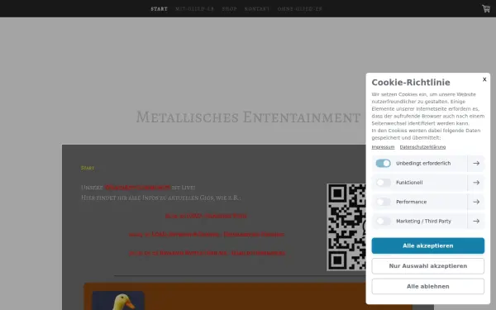
Task: Click the QR code image
Action: tap(346, 227)
